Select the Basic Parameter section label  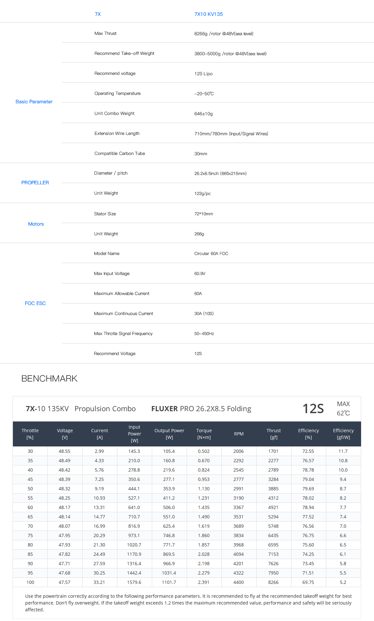click(x=34, y=102)
